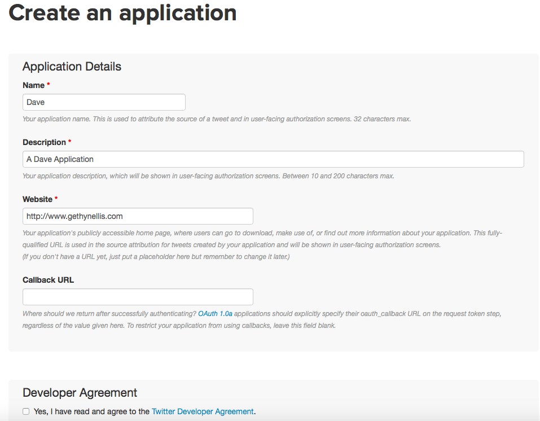Tick the Developer Agreement checkbox
This screenshot has width=540, height=421.
(26, 411)
